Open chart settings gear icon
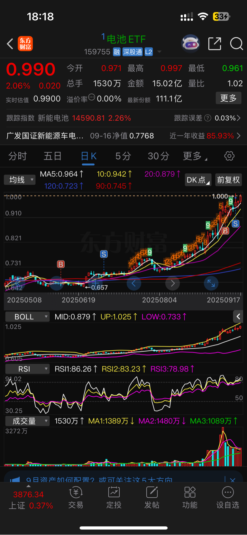 click(229, 156)
